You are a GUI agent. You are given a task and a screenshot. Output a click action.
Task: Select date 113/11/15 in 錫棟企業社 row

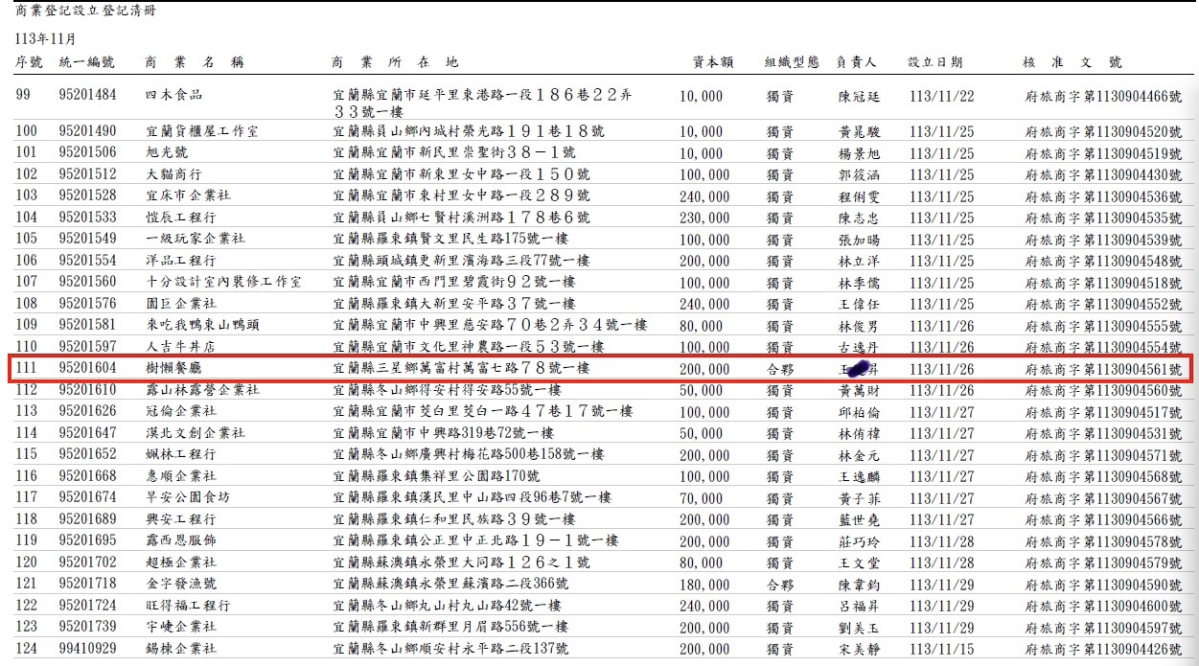pos(940,649)
